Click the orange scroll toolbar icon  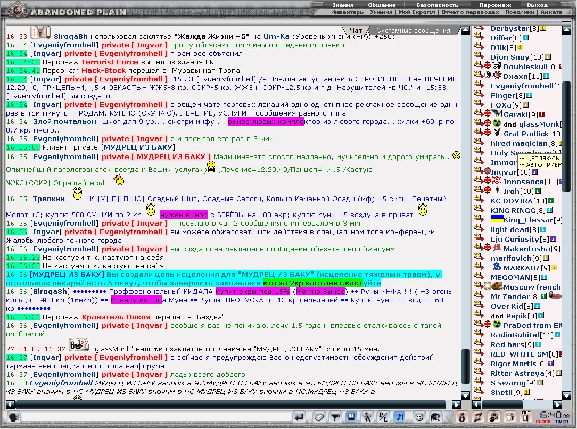pos(478,417)
